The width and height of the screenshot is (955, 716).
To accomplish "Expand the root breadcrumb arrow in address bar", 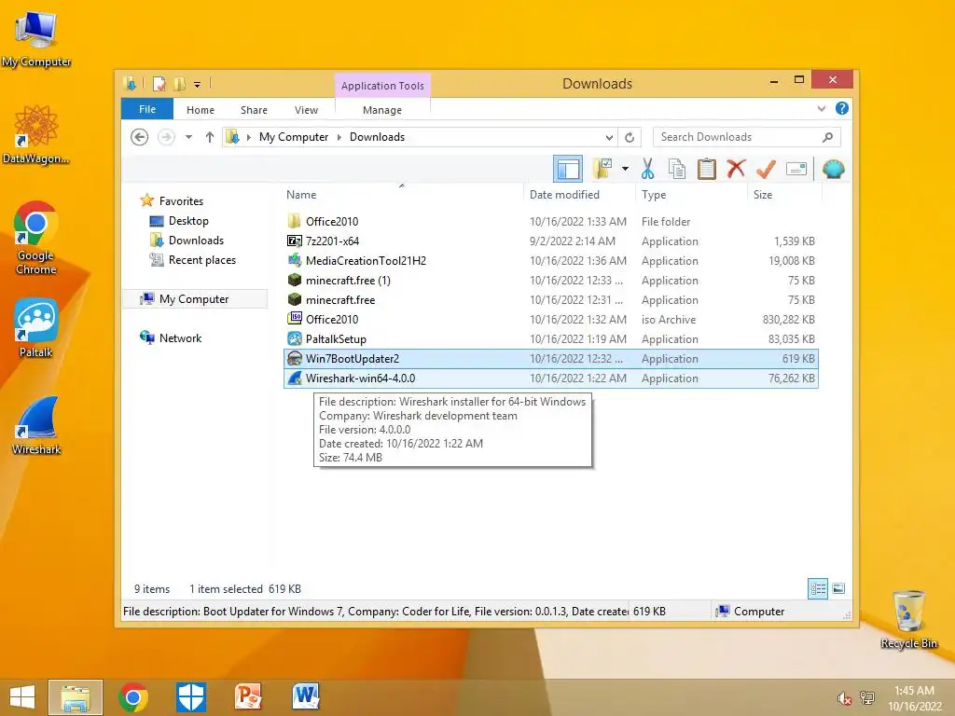I will tap(248, 138).
